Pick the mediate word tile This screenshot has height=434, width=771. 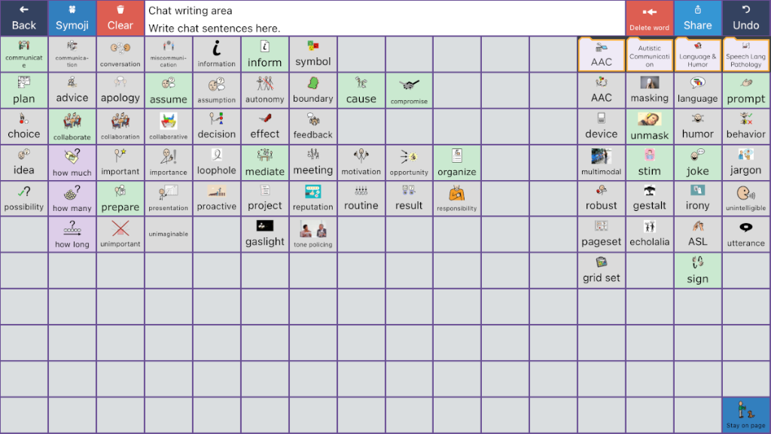pos(264,163)
